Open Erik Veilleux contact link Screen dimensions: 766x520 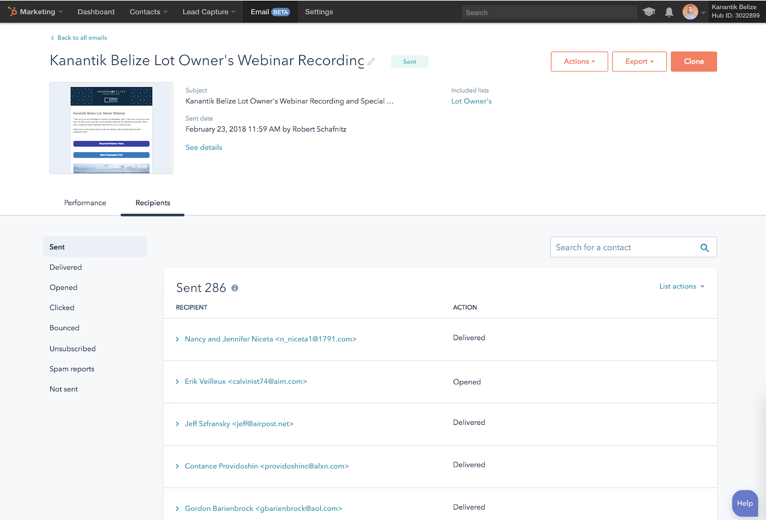tap(246, 382)
